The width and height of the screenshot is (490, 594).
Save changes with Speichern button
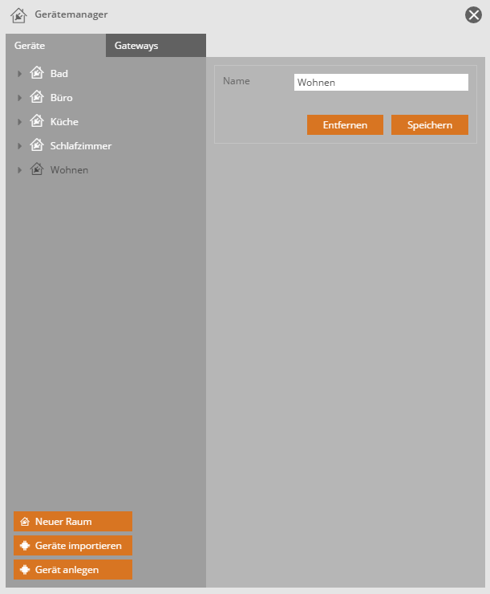point(429,125)
